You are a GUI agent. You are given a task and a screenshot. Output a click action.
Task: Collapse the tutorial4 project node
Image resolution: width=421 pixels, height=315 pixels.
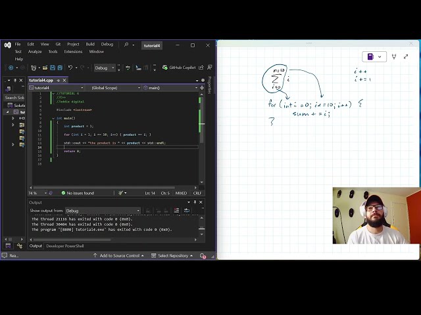pyautogui.click(x=7, y=112)
